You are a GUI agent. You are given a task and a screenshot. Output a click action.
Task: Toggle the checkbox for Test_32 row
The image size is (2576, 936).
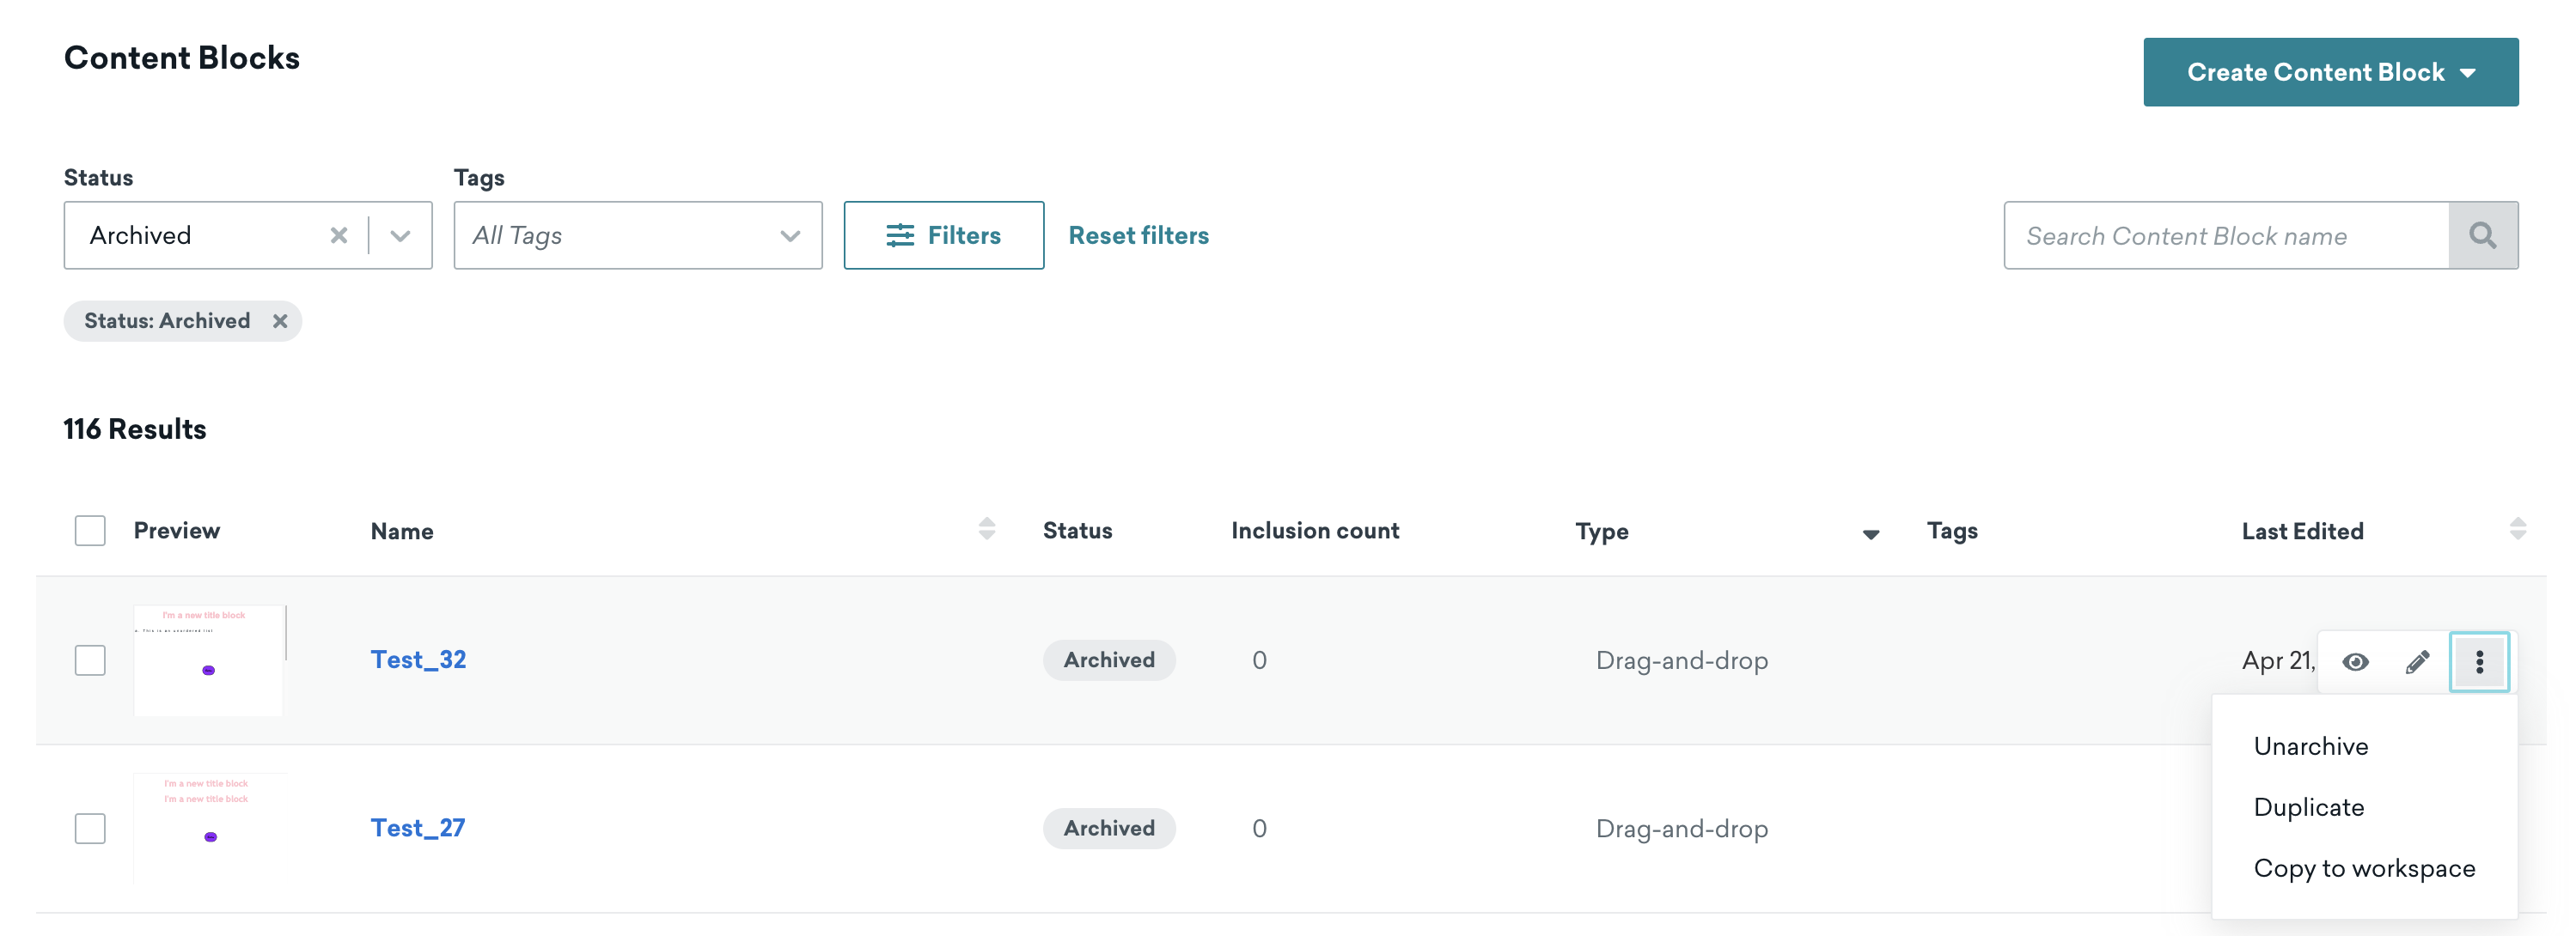click(90, 660)
